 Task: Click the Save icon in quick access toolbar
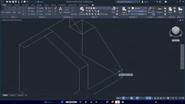[x=13, y=2]
